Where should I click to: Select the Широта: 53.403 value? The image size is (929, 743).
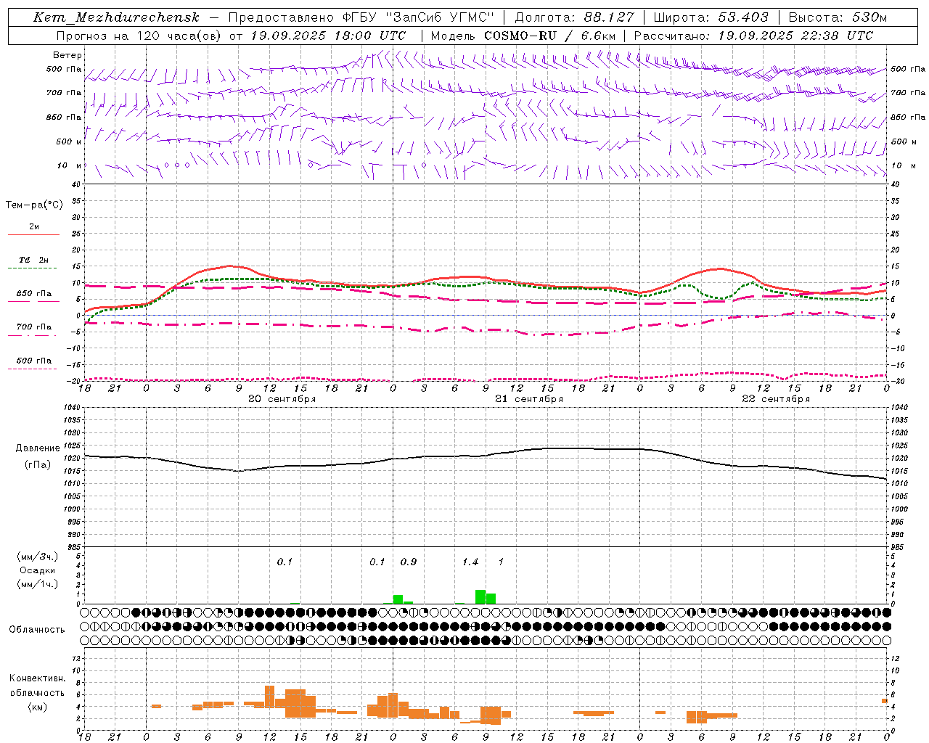pos(711,18)
